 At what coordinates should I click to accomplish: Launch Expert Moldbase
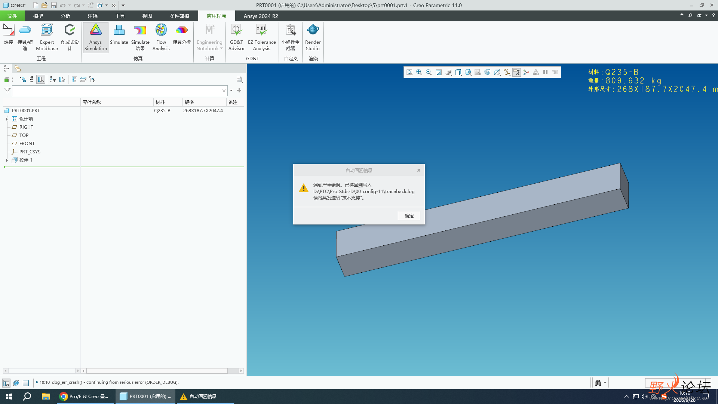(47, 37)
